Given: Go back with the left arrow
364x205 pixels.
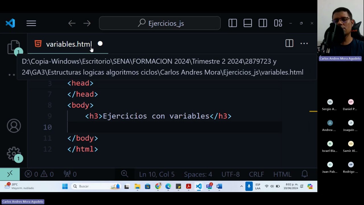Looking at the screenshot, I should [x=72, y=23].
